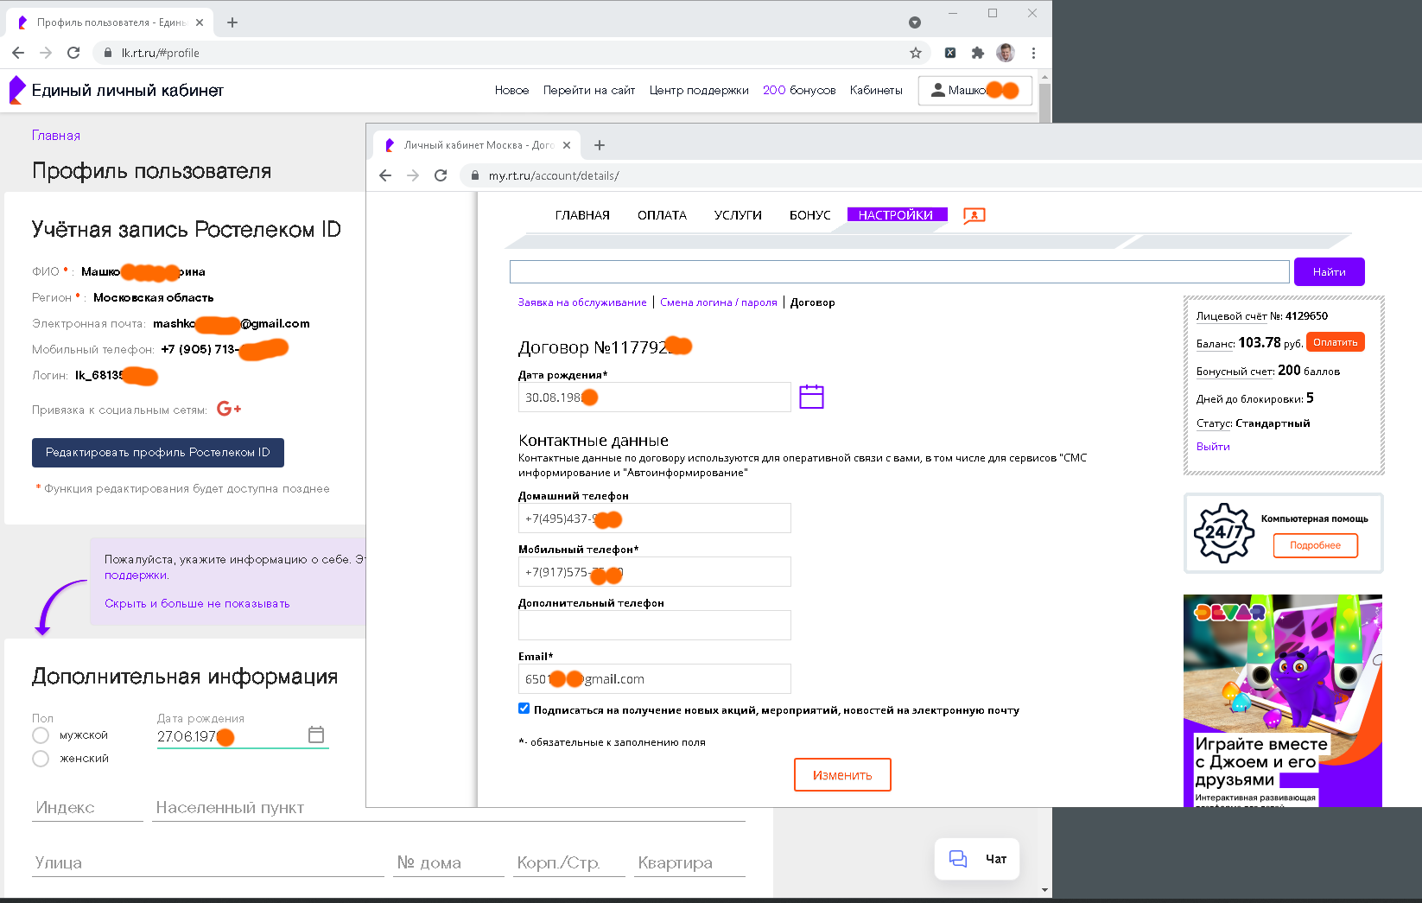Screen dimensions: 1422x903
Task: Open the Chrome profile avatar in the back window
Action: (1006, 53)
